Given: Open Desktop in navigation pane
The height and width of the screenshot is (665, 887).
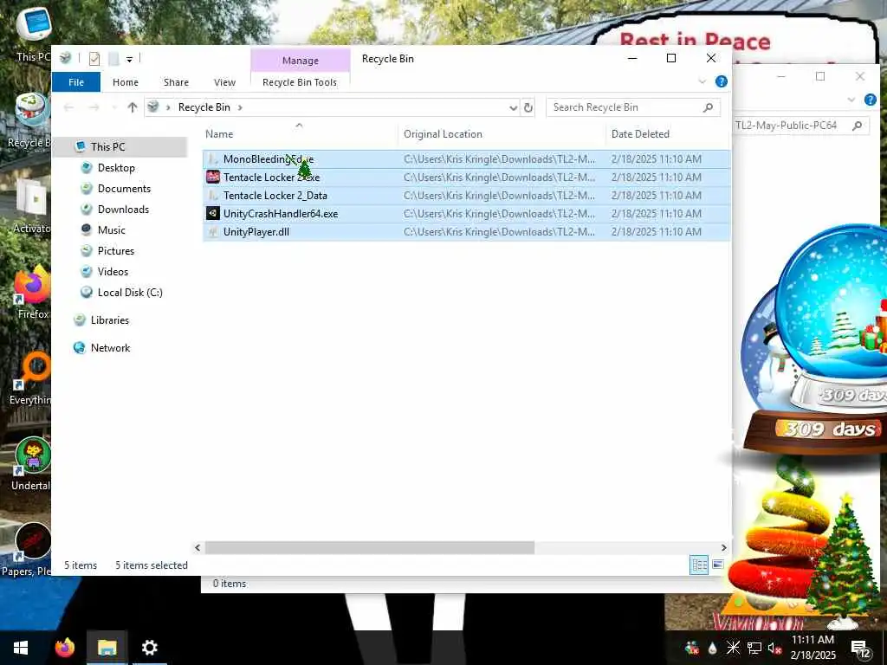Looking at the screenshot, I should click(x=116, y=168).
